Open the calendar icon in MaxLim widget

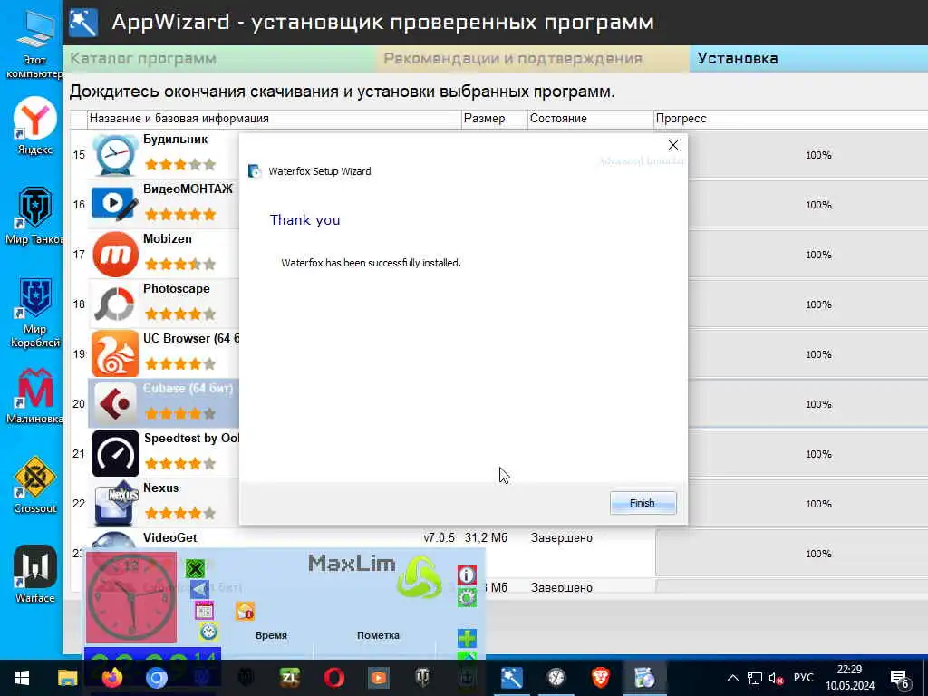pyautogui.click(x=204, y=611)
